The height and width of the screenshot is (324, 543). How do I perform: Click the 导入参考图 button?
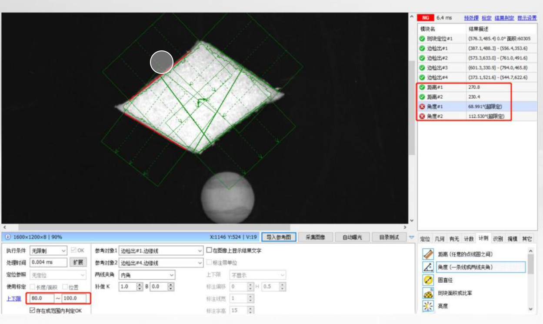tap(279, 237)
